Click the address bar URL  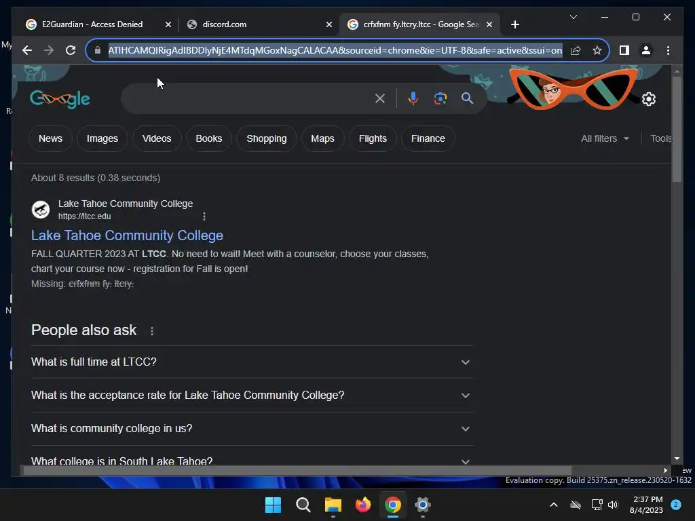pyautogui.click(x=335, y=50)
